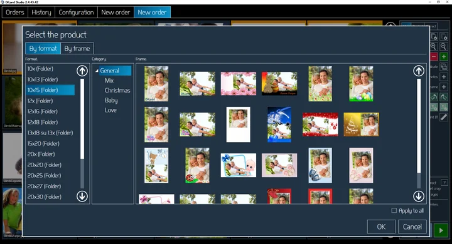Click the zoom in magnifier icon
The image size is (452, 244).
point(434,46)
